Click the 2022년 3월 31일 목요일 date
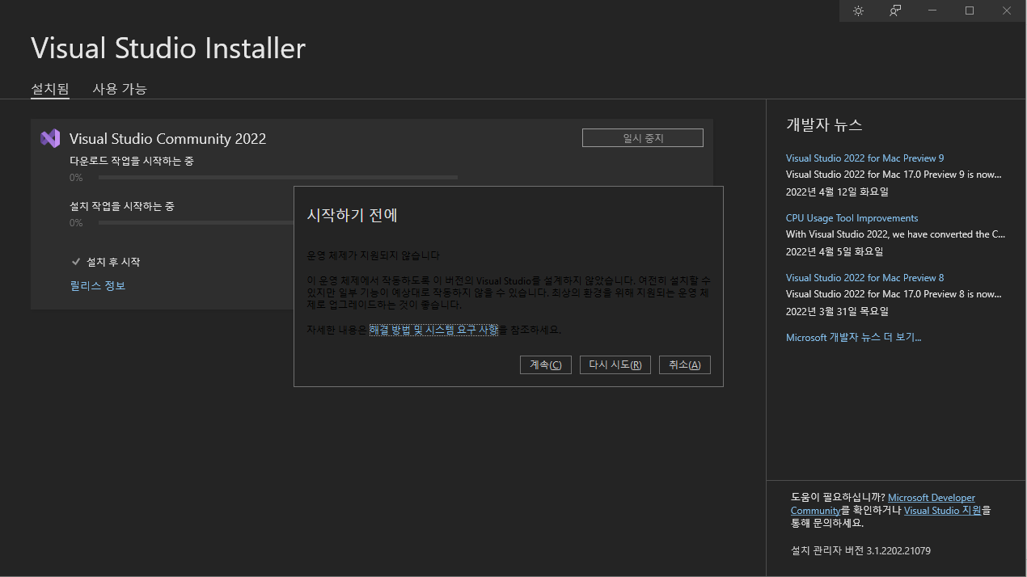 click(837, 312)
